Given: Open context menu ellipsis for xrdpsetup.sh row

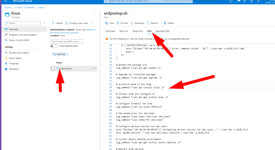Looking at the screenshot, I should (x=94, y=68).
